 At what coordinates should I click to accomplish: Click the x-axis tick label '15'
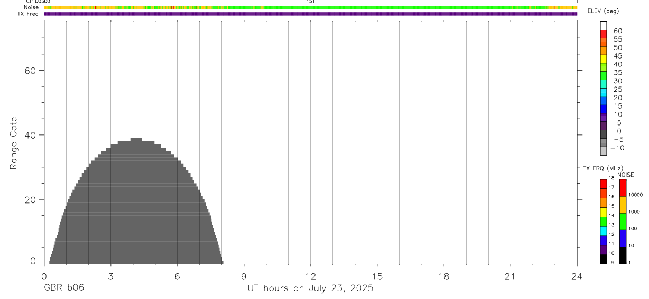(x=377, y=276)
